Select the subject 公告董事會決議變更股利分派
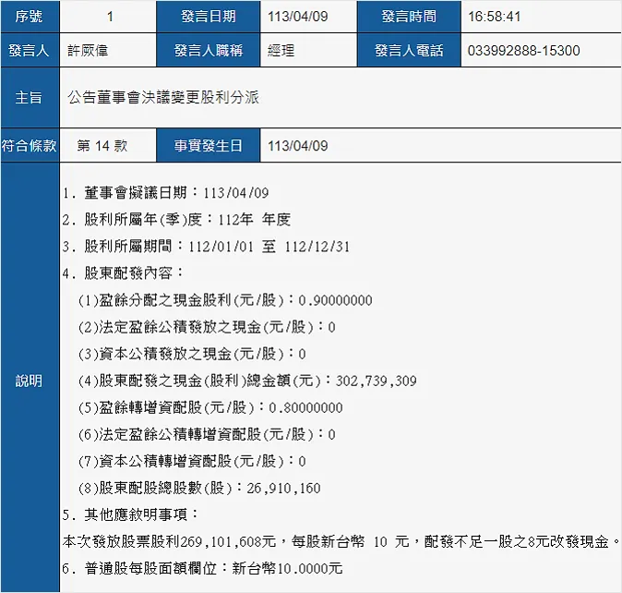622x593 pixels. click(163, 97)
